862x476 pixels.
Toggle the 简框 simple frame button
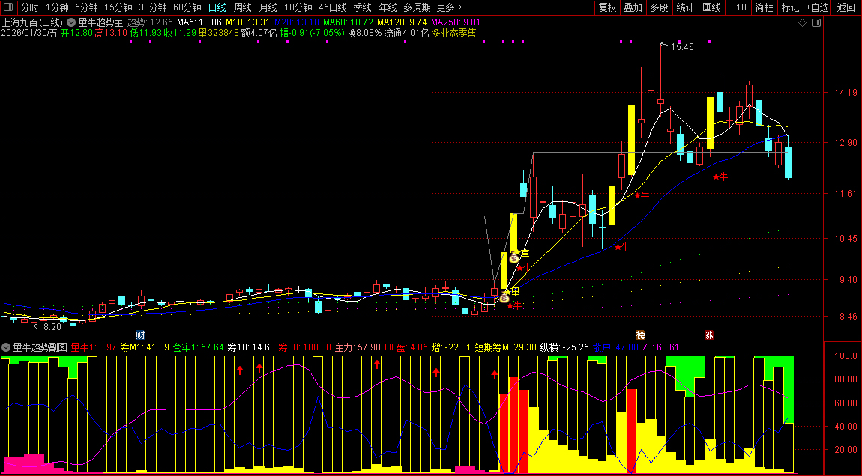(764, 7)
